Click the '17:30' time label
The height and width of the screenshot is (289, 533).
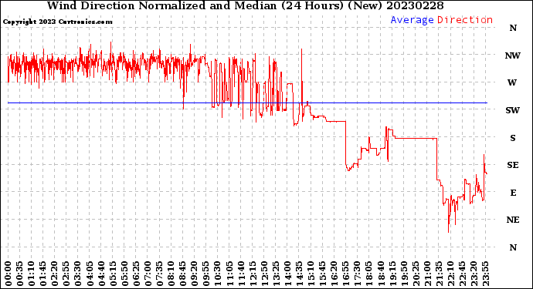[x=357, y=274]
